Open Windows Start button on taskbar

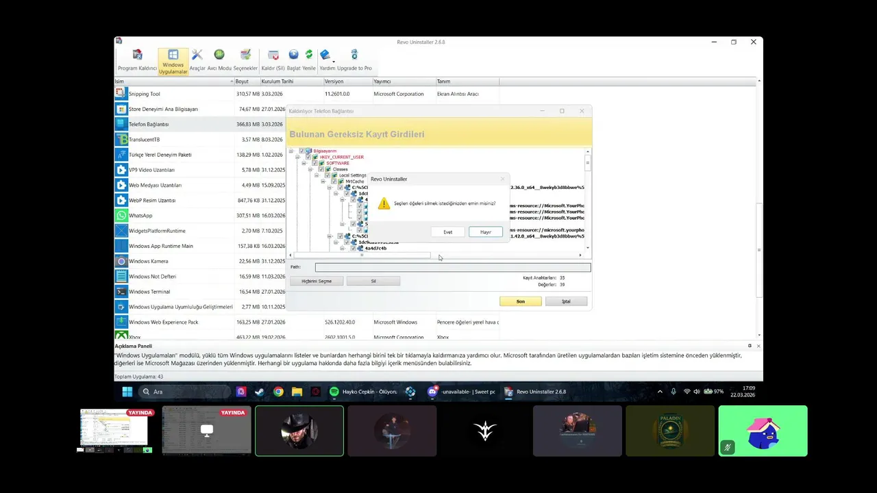point(127,392)
